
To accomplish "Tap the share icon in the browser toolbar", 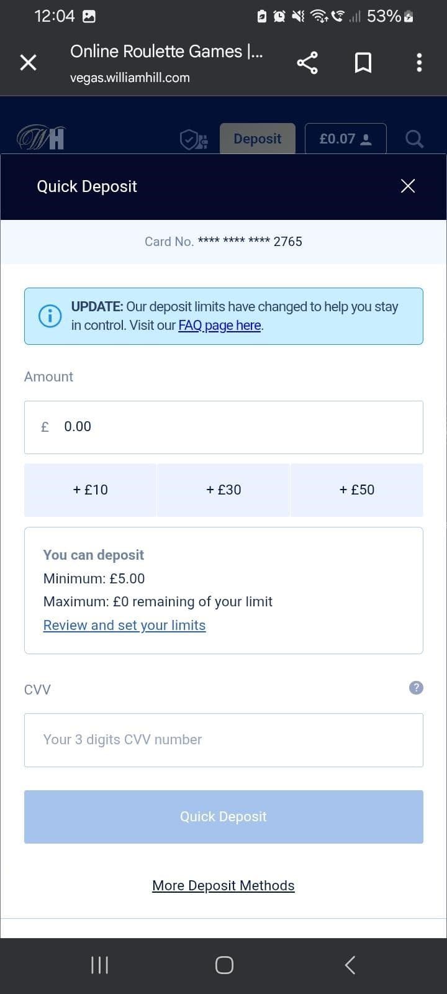I will click(x=307, y=62).
